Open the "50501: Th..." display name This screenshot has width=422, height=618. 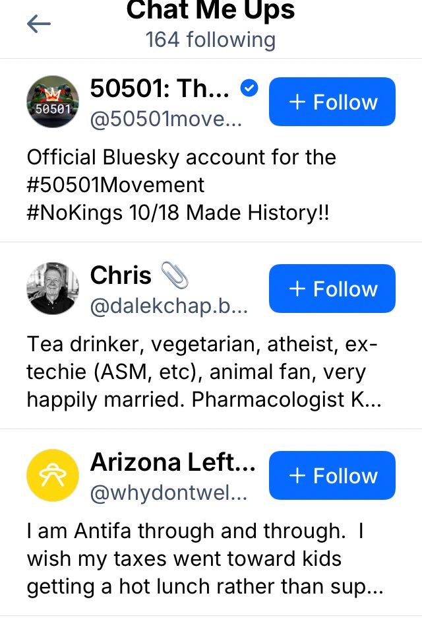[x=160, y=88]
